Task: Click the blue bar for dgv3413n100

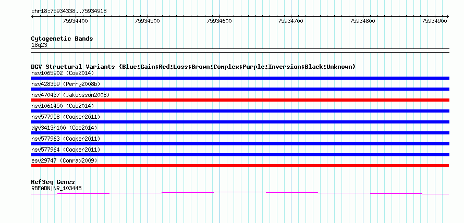Action: point(240,133)
